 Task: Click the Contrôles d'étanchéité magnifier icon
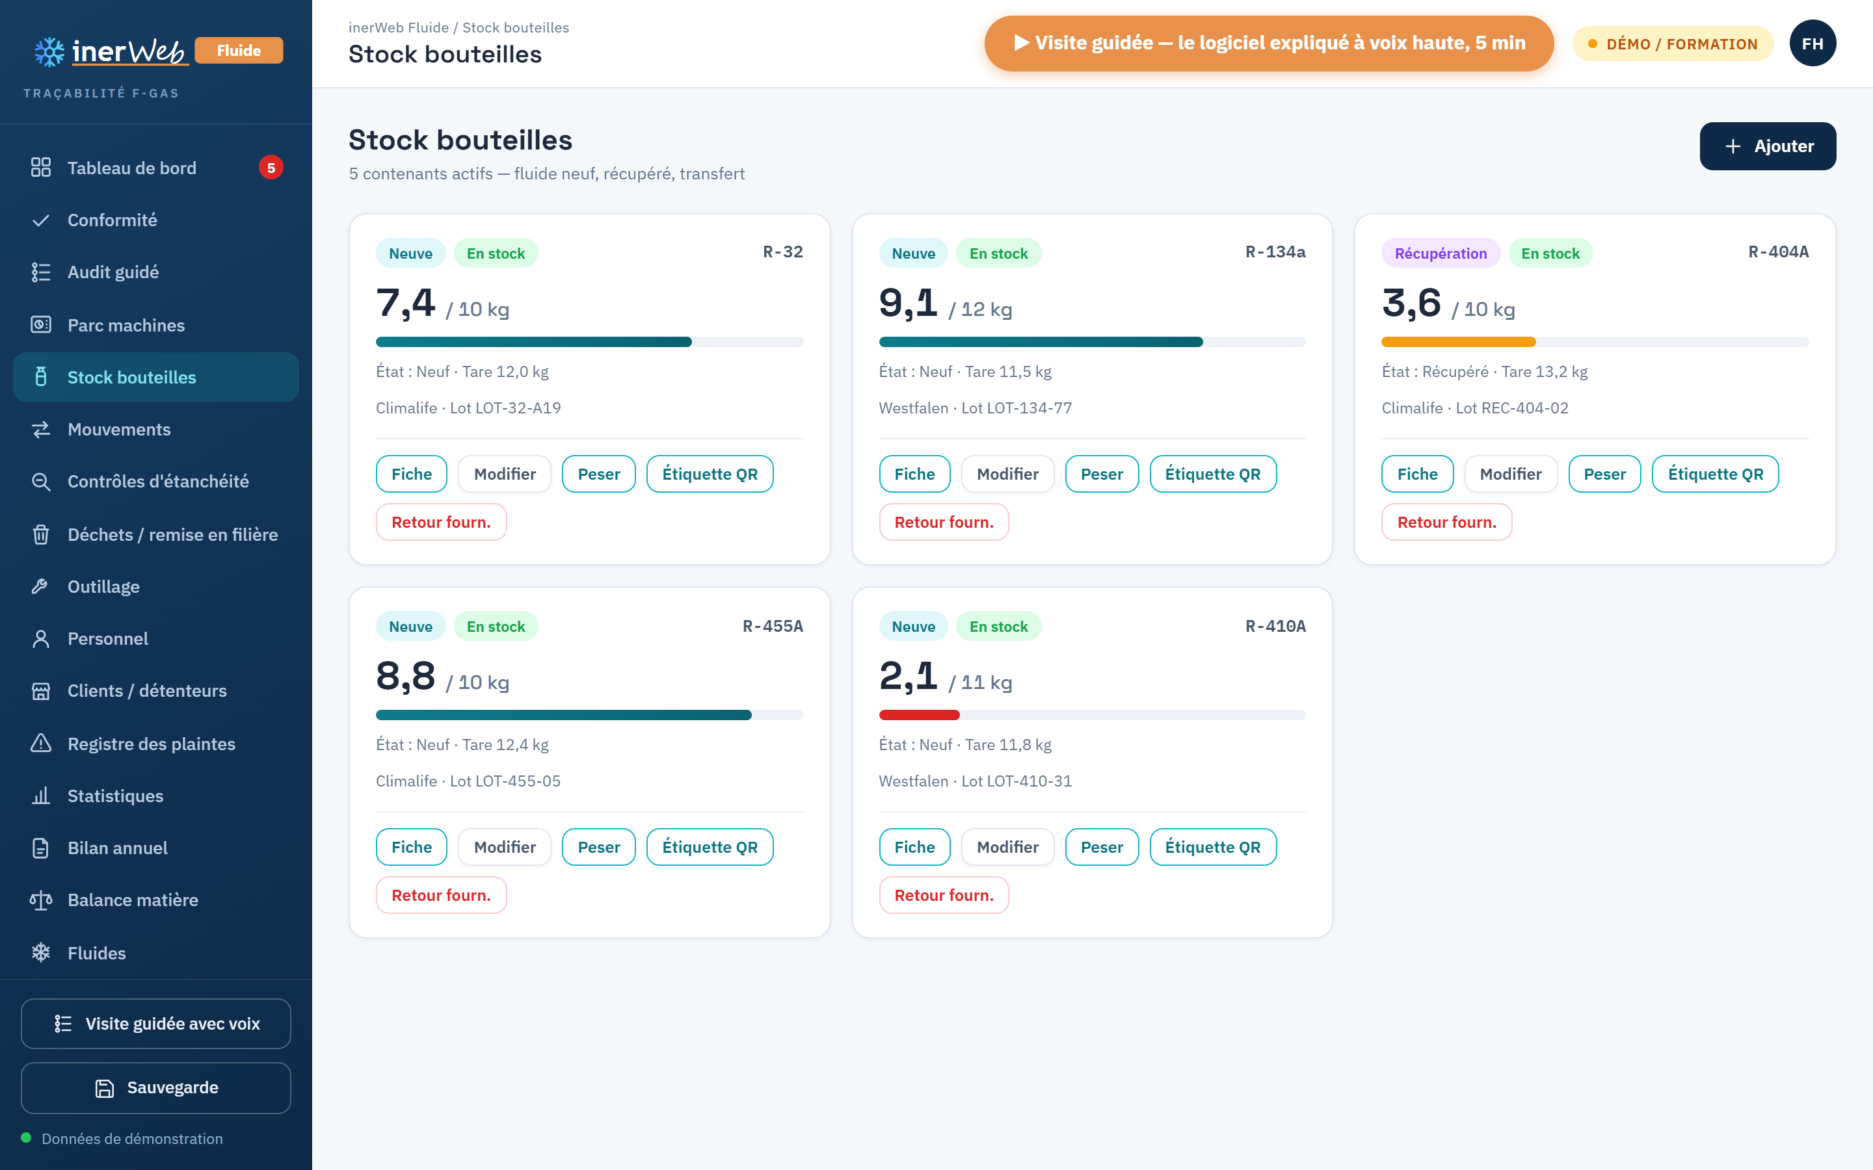(41, 481)
